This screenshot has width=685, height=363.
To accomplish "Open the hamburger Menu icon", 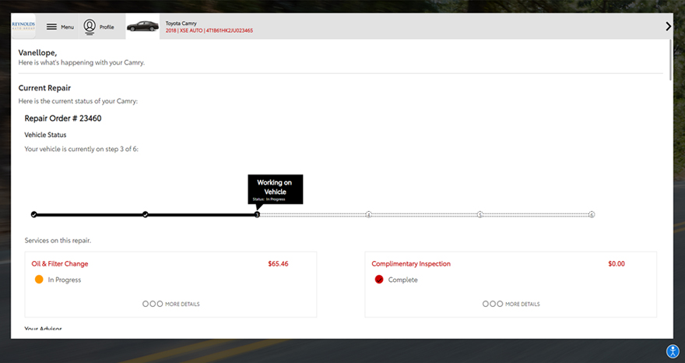I will [51, 26].
